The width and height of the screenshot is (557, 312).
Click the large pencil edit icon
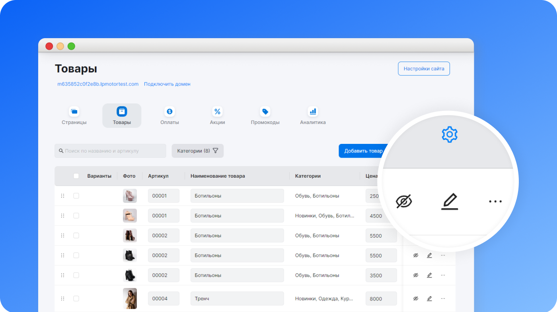pos(450,202)
